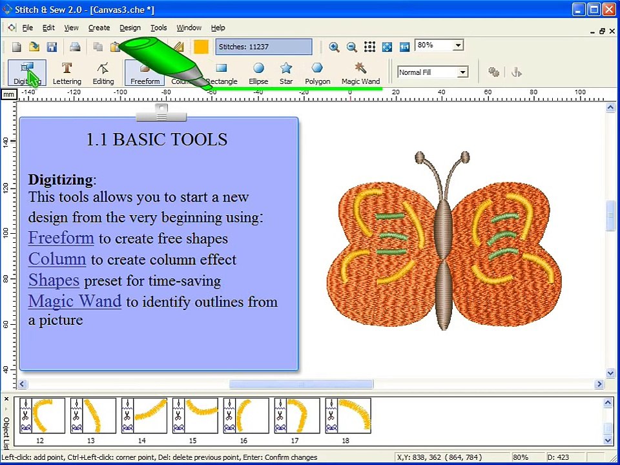
Task: Click the Open file folder icon
Action: (34, 47)
